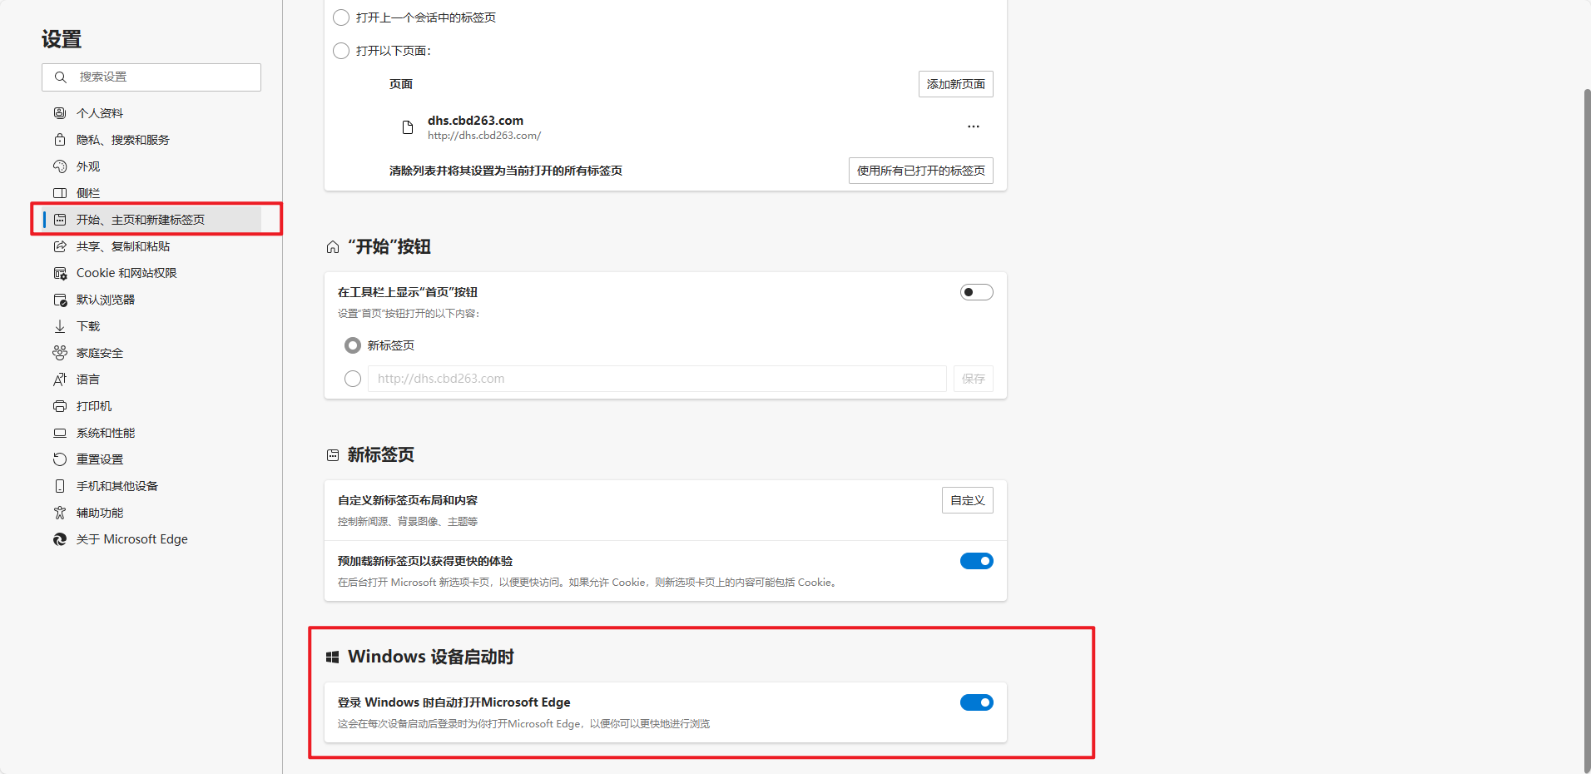Click the 重置设置 reset arrow icon
This screenshot has width=1591, height=774.
(59, 459)
